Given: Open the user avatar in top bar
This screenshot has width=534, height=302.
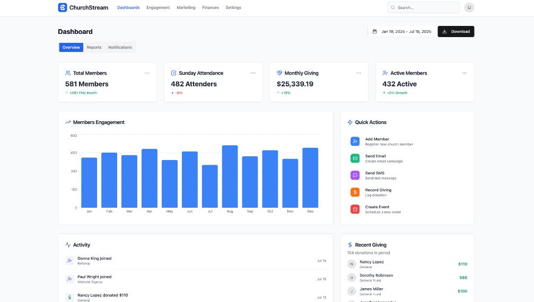Looking at the screenshot, I should point(469,7).
